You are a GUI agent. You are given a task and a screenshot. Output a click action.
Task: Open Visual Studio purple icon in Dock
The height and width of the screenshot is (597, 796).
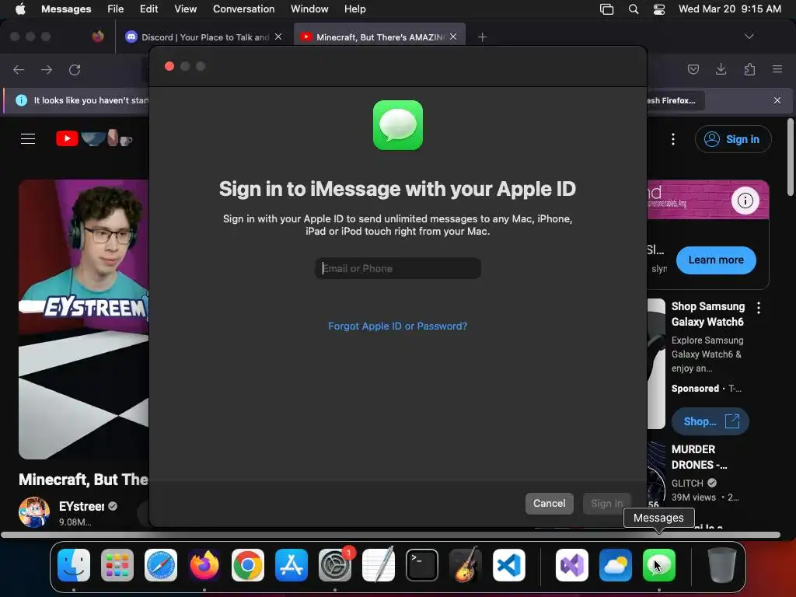click(572, 565)
